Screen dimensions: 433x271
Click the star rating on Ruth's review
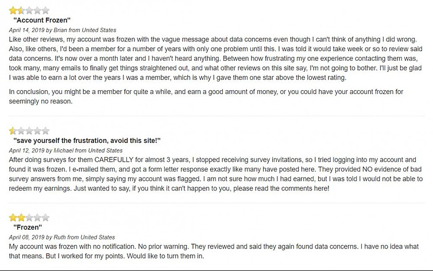(x=29, y=218)
